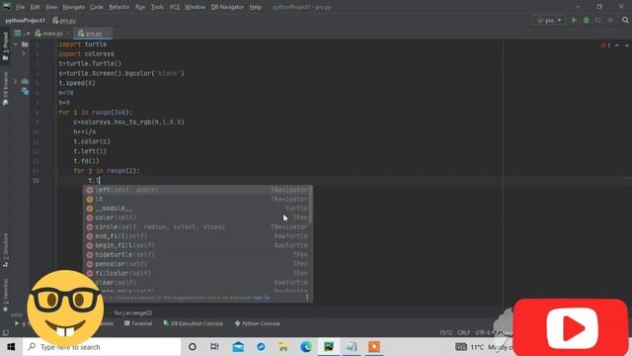The image size is (632, 356).
Task: Click the CRLF line separator status item
Action: pyautogui.click(x=463, y=332)
